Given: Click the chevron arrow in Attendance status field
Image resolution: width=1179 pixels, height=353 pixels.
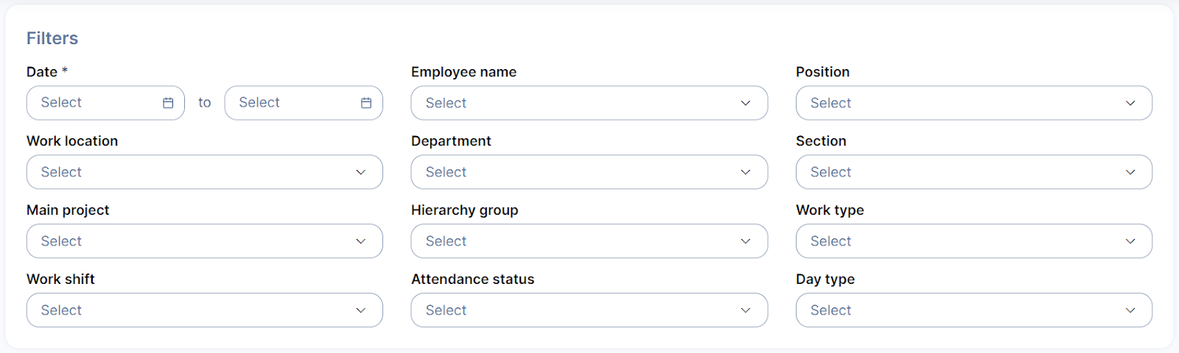Looking at the screenshot, I should [x=746, y=310].
